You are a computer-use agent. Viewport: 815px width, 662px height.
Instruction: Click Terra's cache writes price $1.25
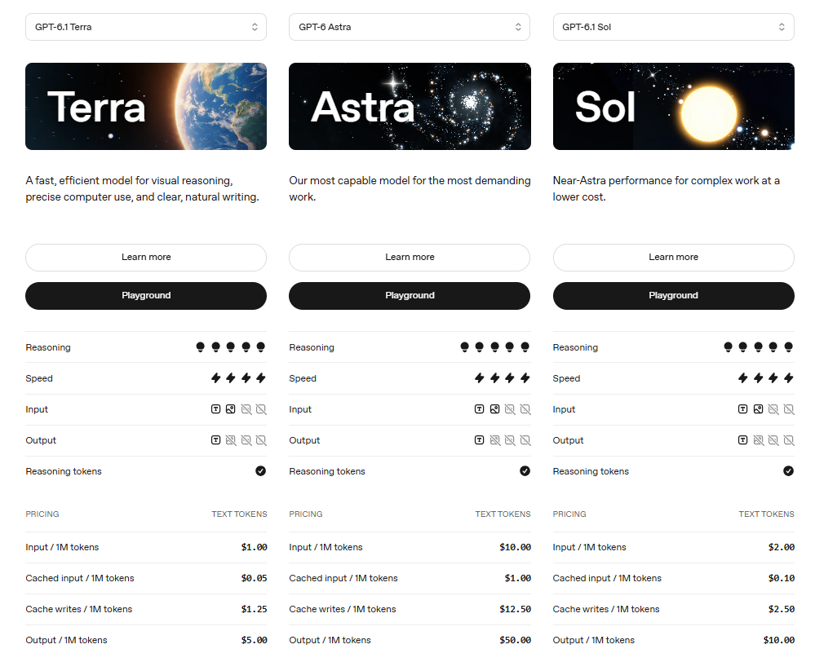(255, 609)
